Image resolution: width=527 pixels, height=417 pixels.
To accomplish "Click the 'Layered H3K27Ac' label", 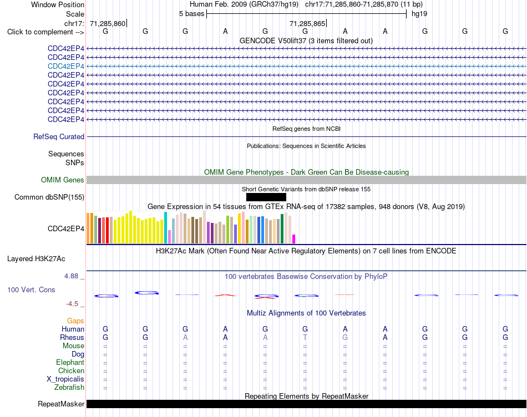I will click(36, 259).
